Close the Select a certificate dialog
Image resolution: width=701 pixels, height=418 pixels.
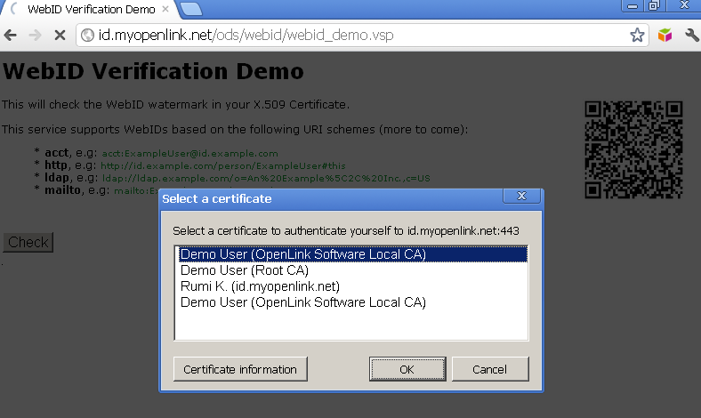pos(516,197)
